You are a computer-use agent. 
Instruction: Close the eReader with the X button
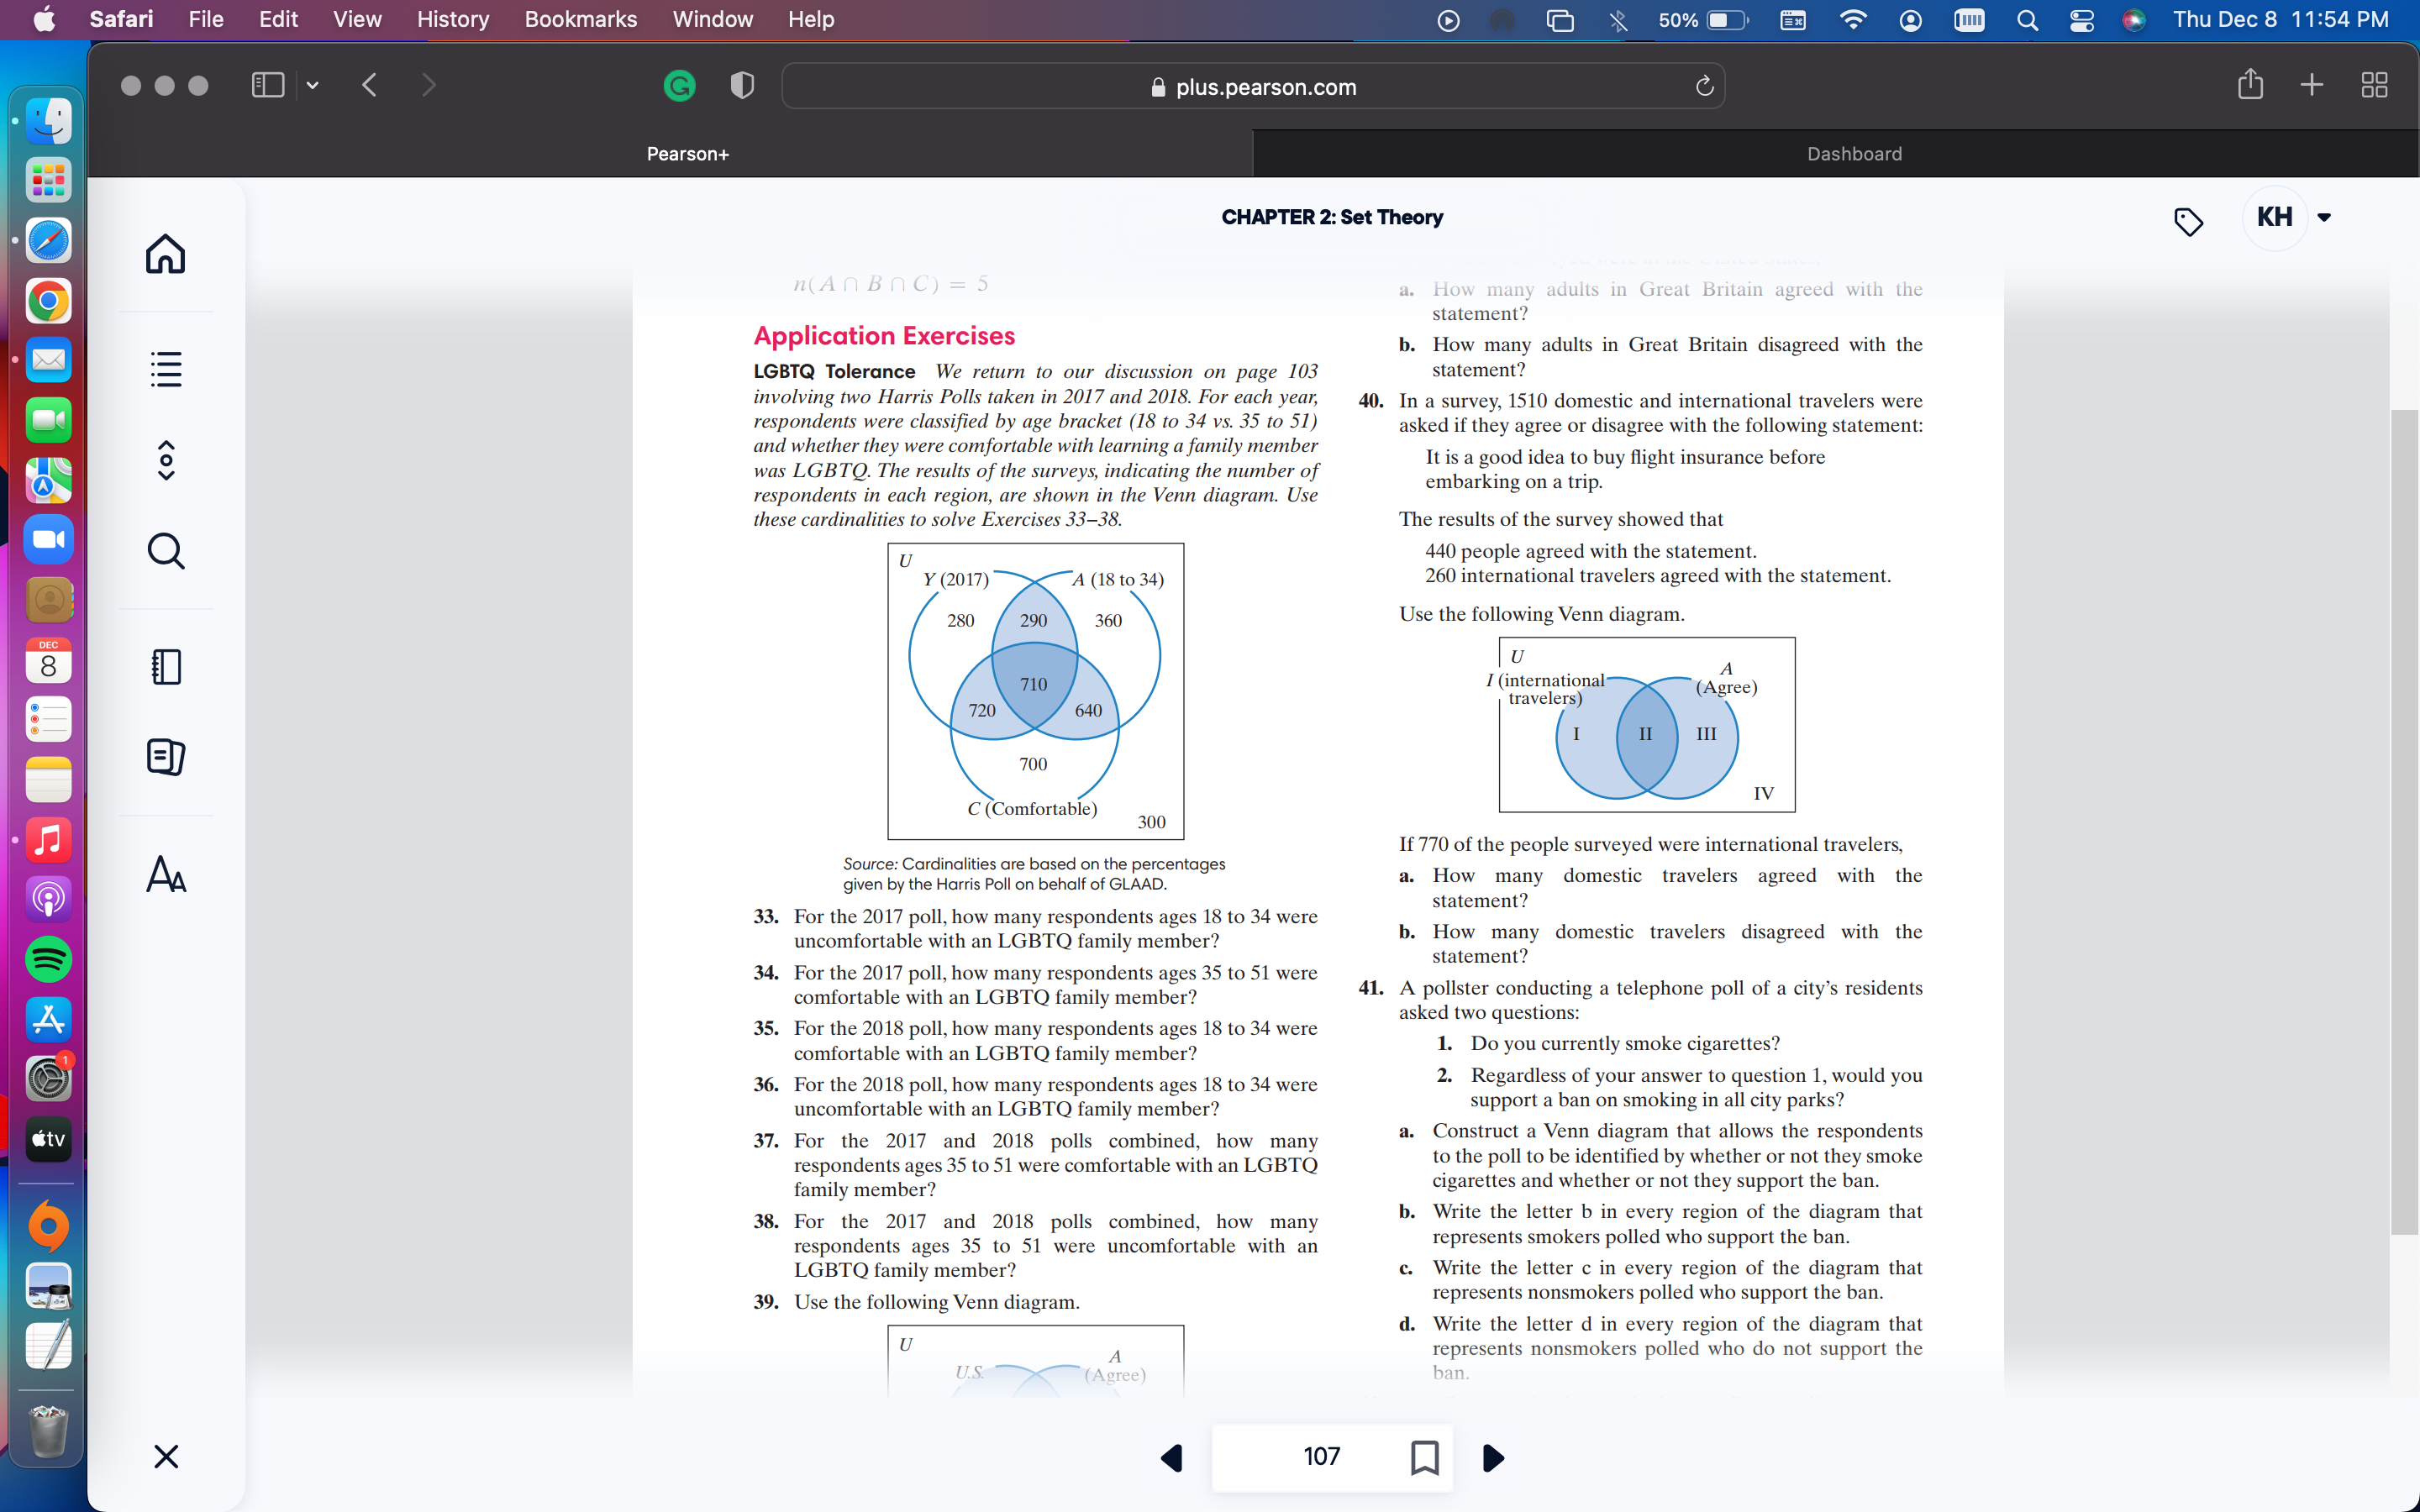[166, 1457]
